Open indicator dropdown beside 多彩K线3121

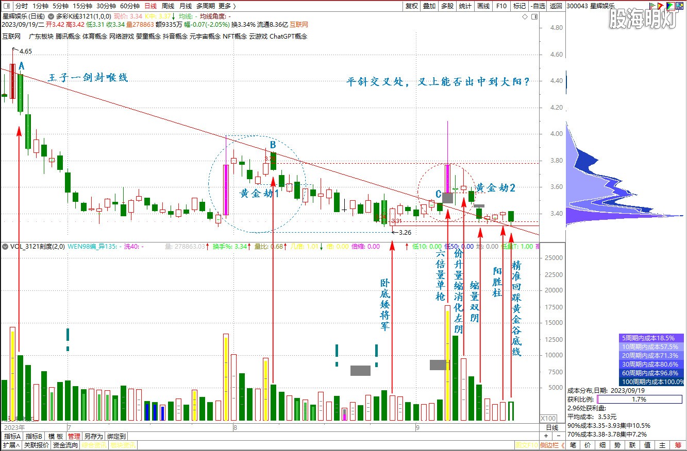tap(51, 16)
